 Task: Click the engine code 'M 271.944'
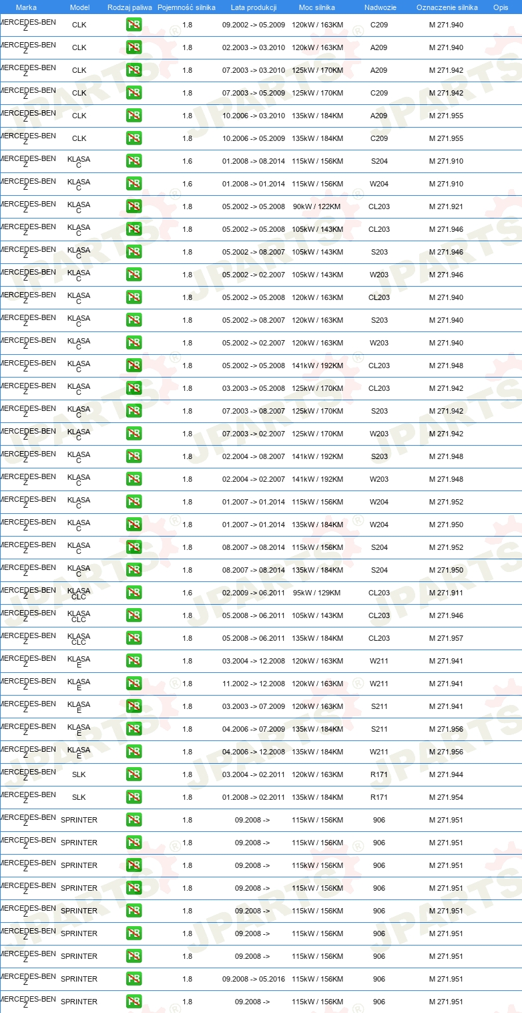pyautogui.click(x=446, y=775)
